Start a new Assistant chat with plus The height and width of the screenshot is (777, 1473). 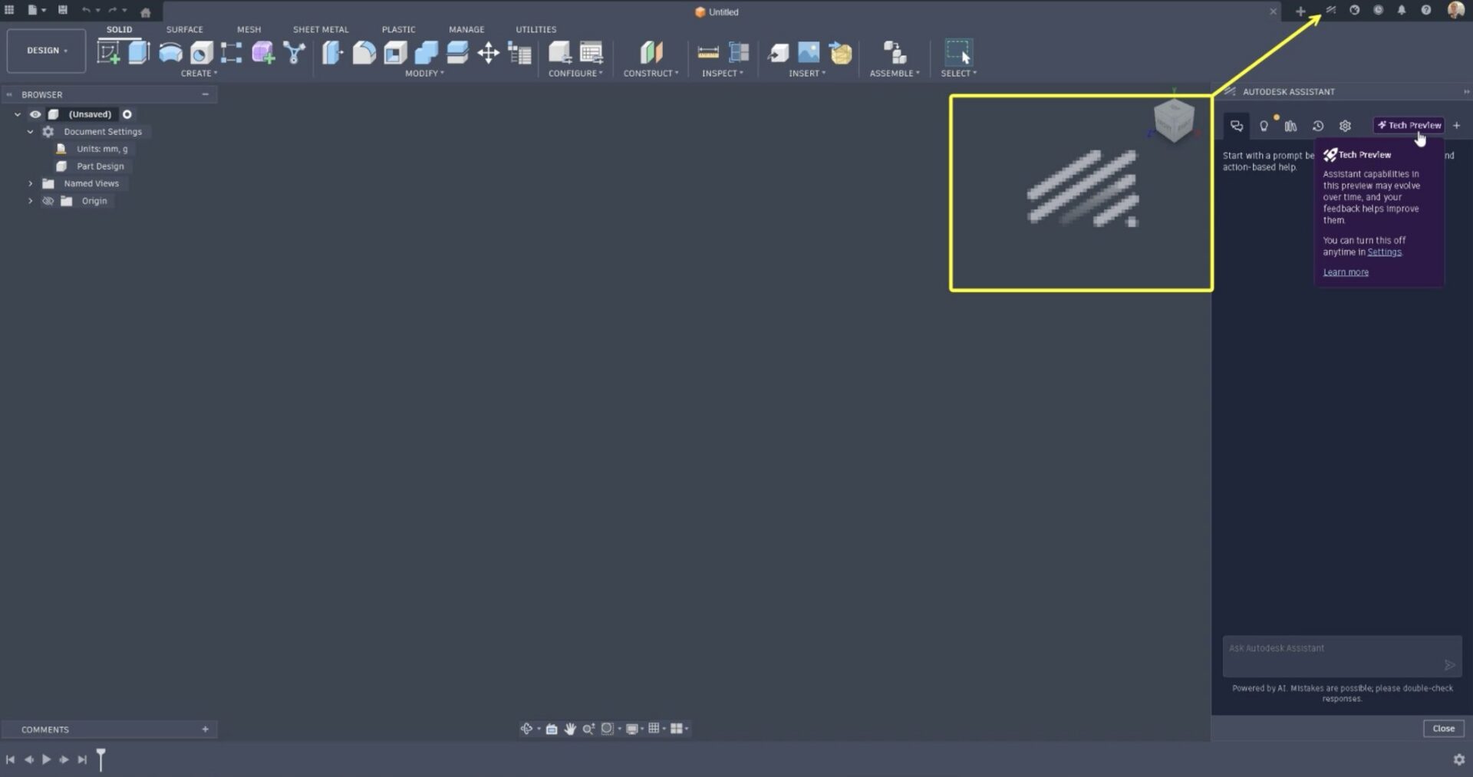1456,126
